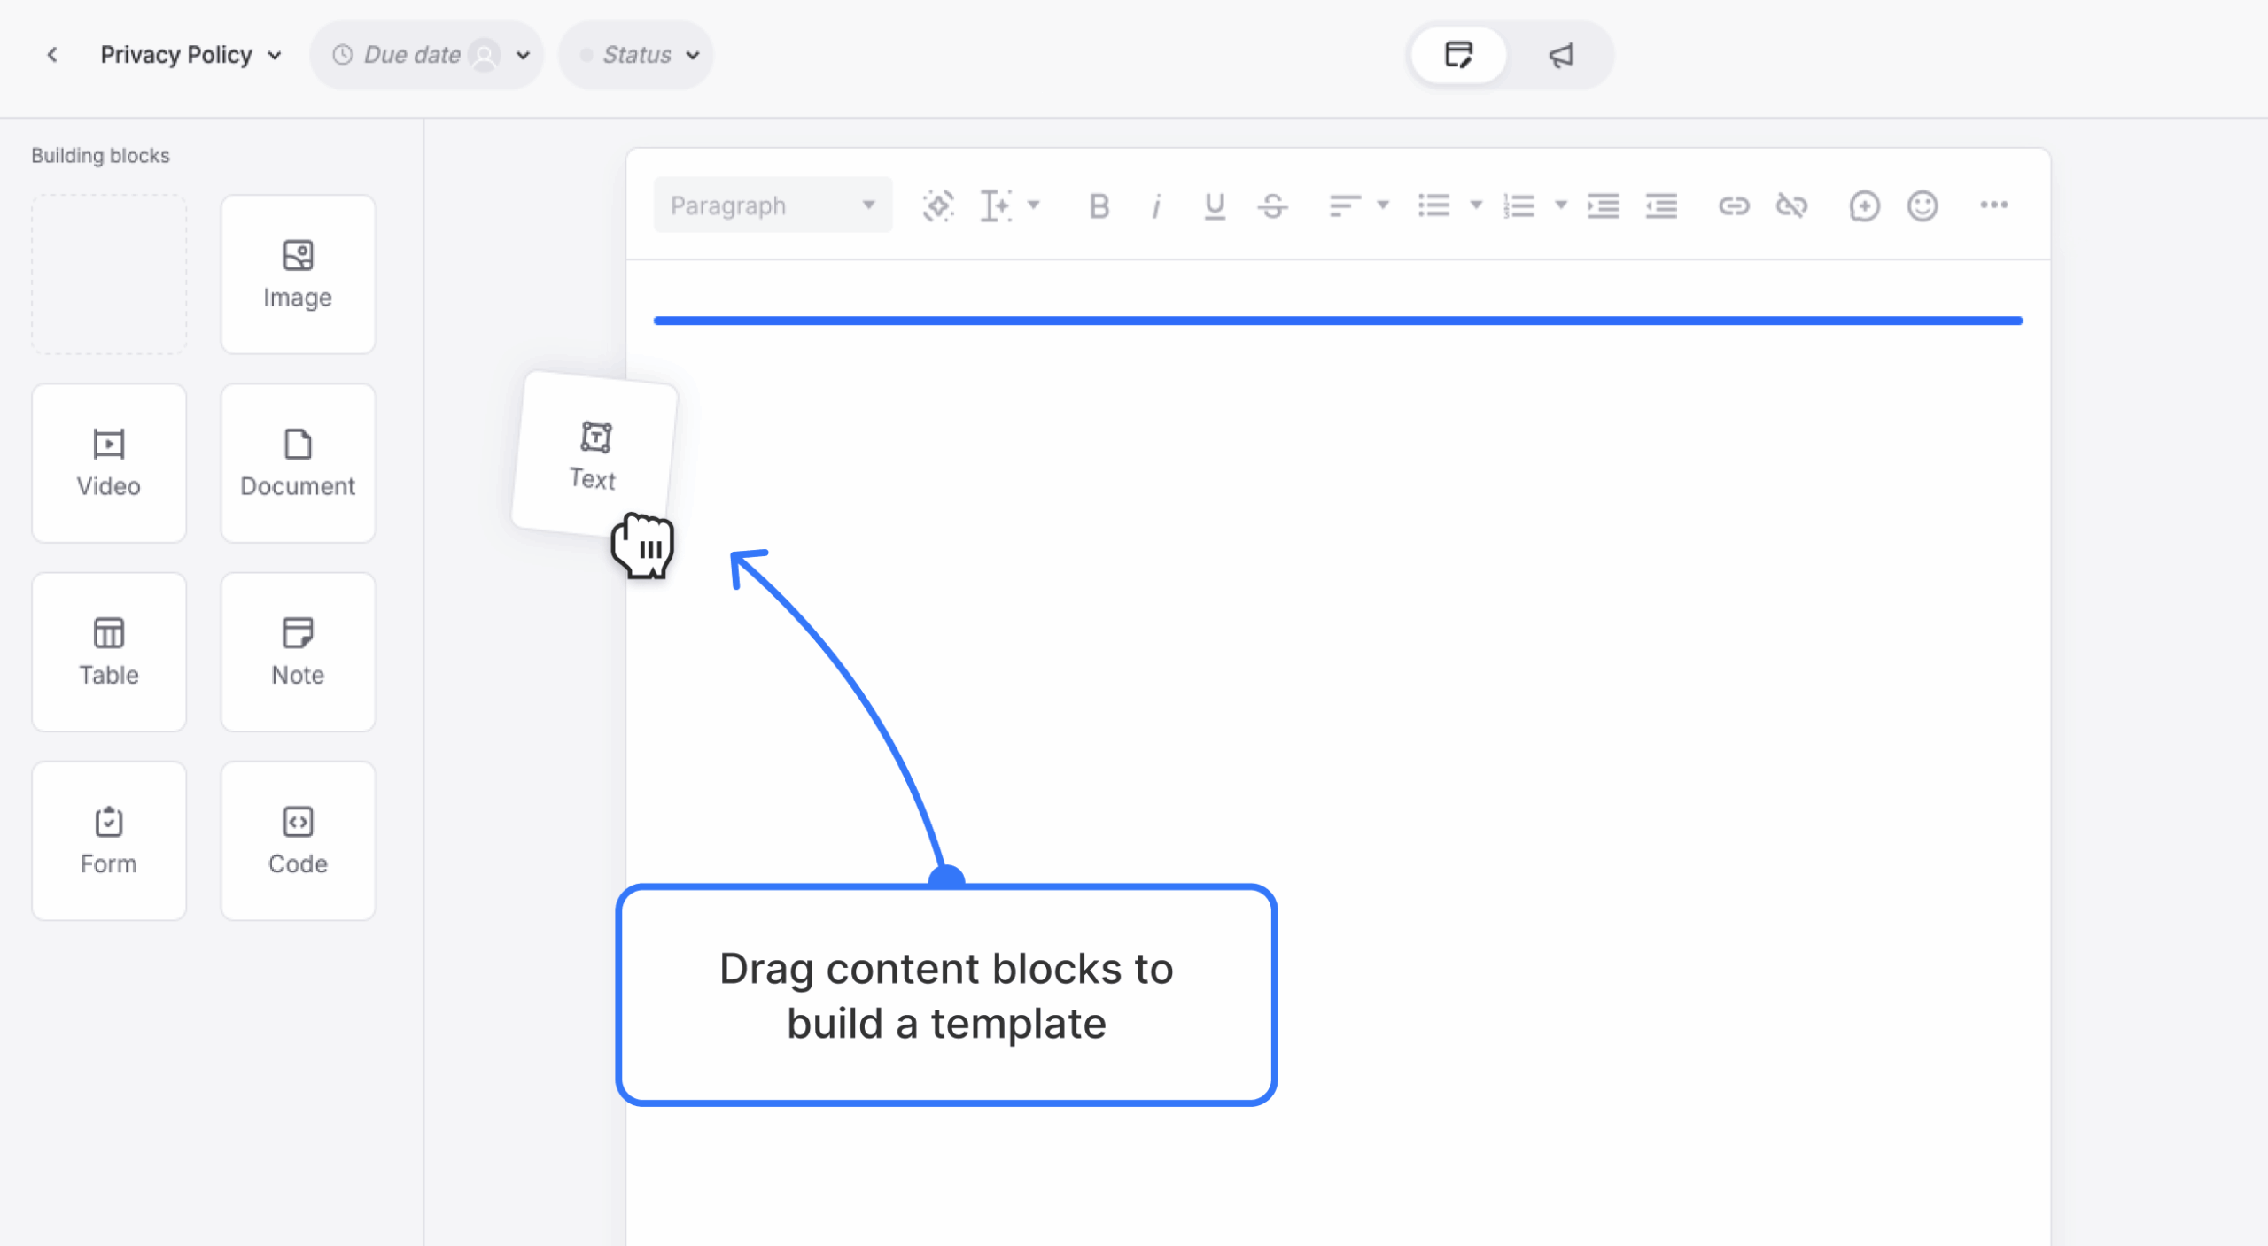
Task: Click the assignee avatar next to Due date
Action: pyautogui.click(x=485, y=55)
